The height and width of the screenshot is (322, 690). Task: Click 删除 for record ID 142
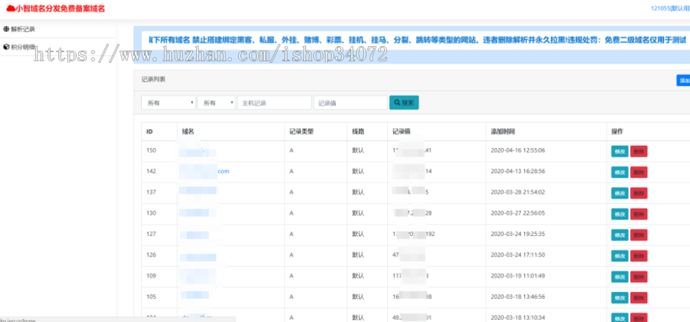coord(639,172)
